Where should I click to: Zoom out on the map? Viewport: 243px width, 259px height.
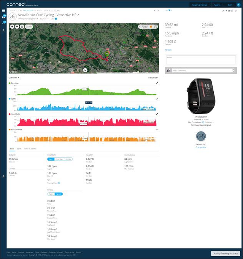click(x=17, y=26)
